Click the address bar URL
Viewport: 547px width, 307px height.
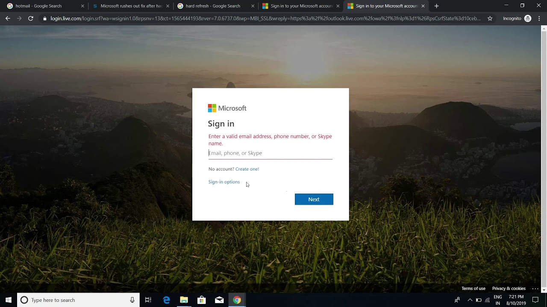[x=265, y=18]
